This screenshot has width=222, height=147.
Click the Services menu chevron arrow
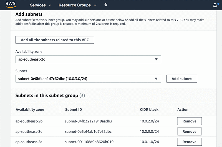coord(50,5)
